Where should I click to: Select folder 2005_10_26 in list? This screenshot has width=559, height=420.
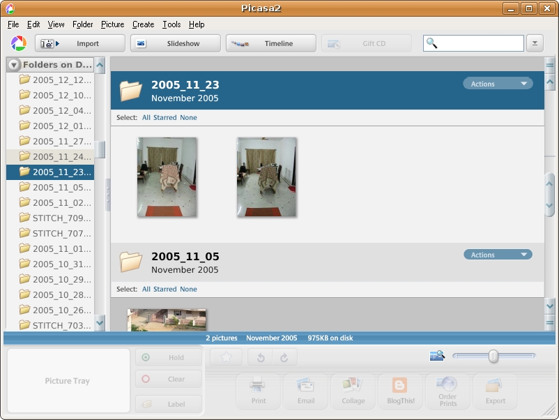[50, 310]
